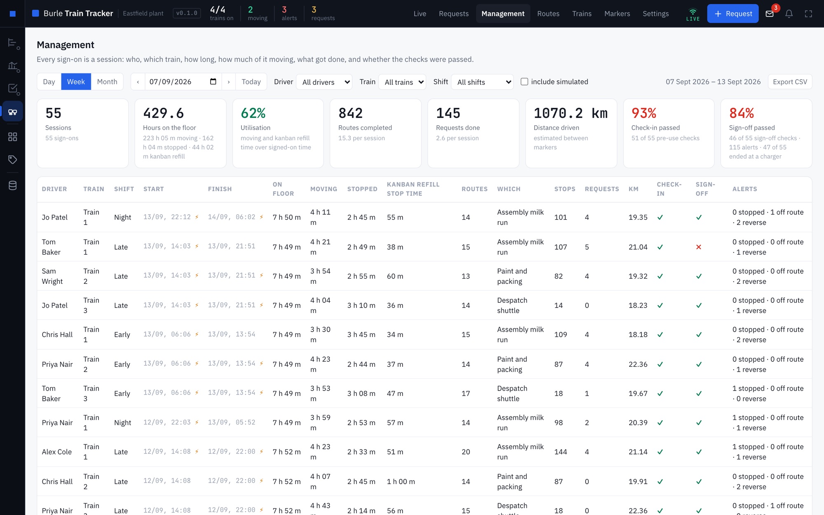Screen dimensions: 824x515
Task: Select the active management sidebar icon
Action: [13, 112]
